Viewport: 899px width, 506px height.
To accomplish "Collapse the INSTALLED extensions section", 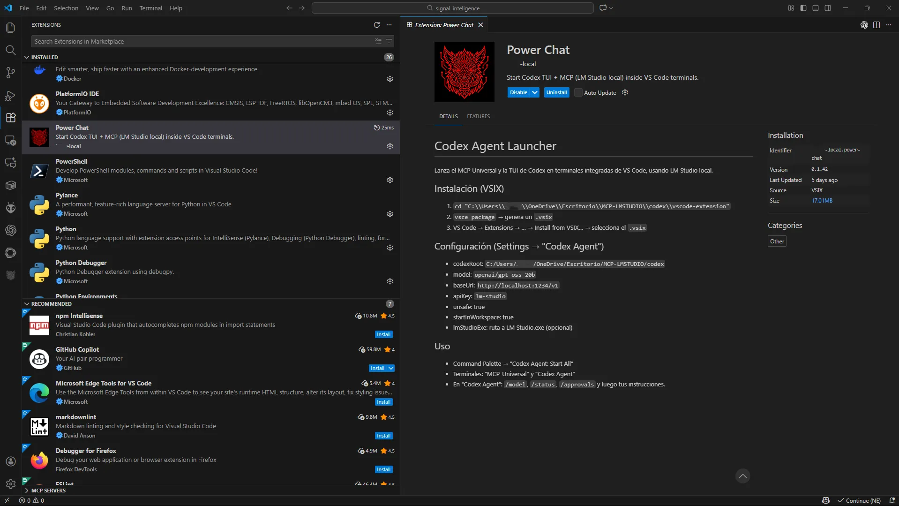I will tap(27, 57).
